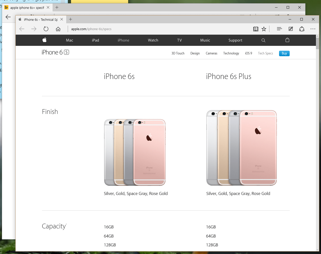Open a new tab in front Edge window
Viewport: 321px width, 254px height.
(71, 19)
